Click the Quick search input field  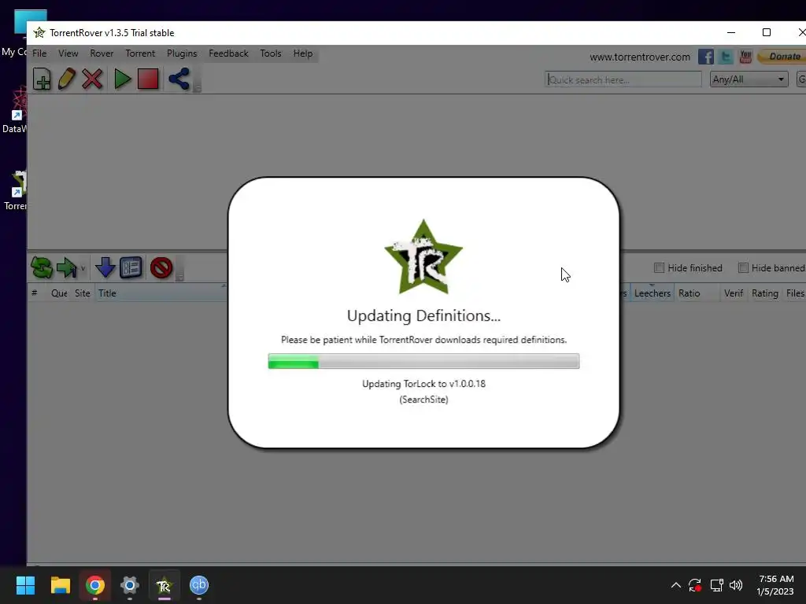[623, 79]
